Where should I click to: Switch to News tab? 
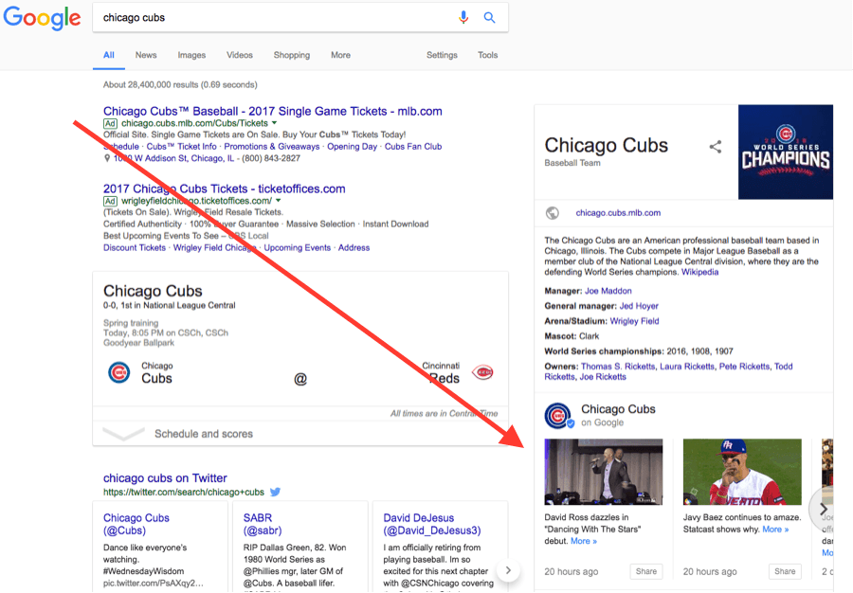(x=146, y=55)
